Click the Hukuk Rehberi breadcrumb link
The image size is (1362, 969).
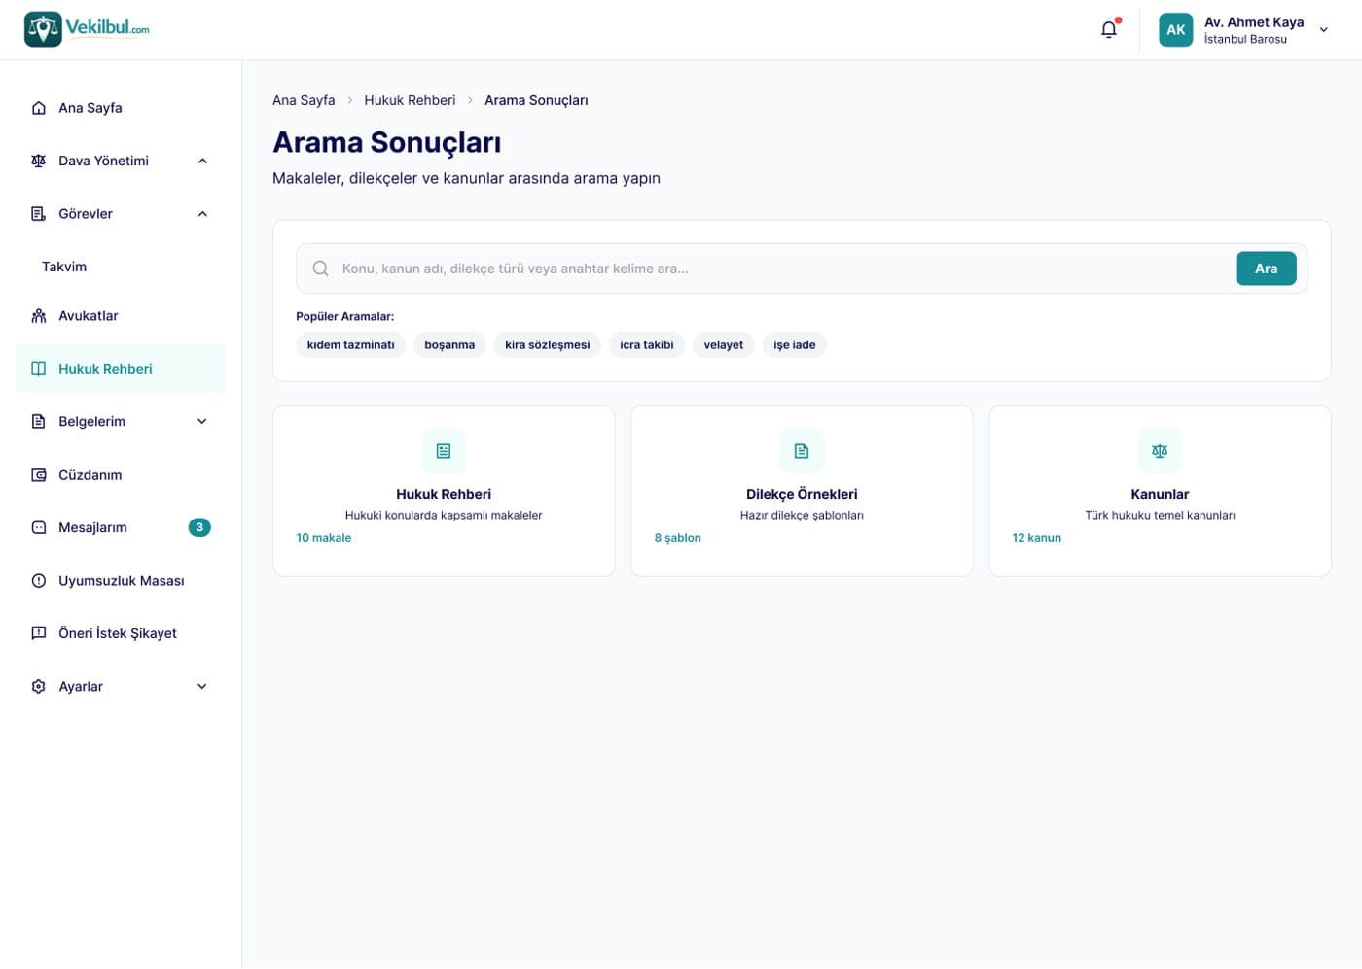coord(410,100)
